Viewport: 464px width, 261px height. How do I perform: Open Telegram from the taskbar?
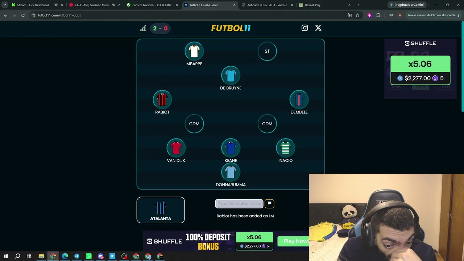pos(77,256)
